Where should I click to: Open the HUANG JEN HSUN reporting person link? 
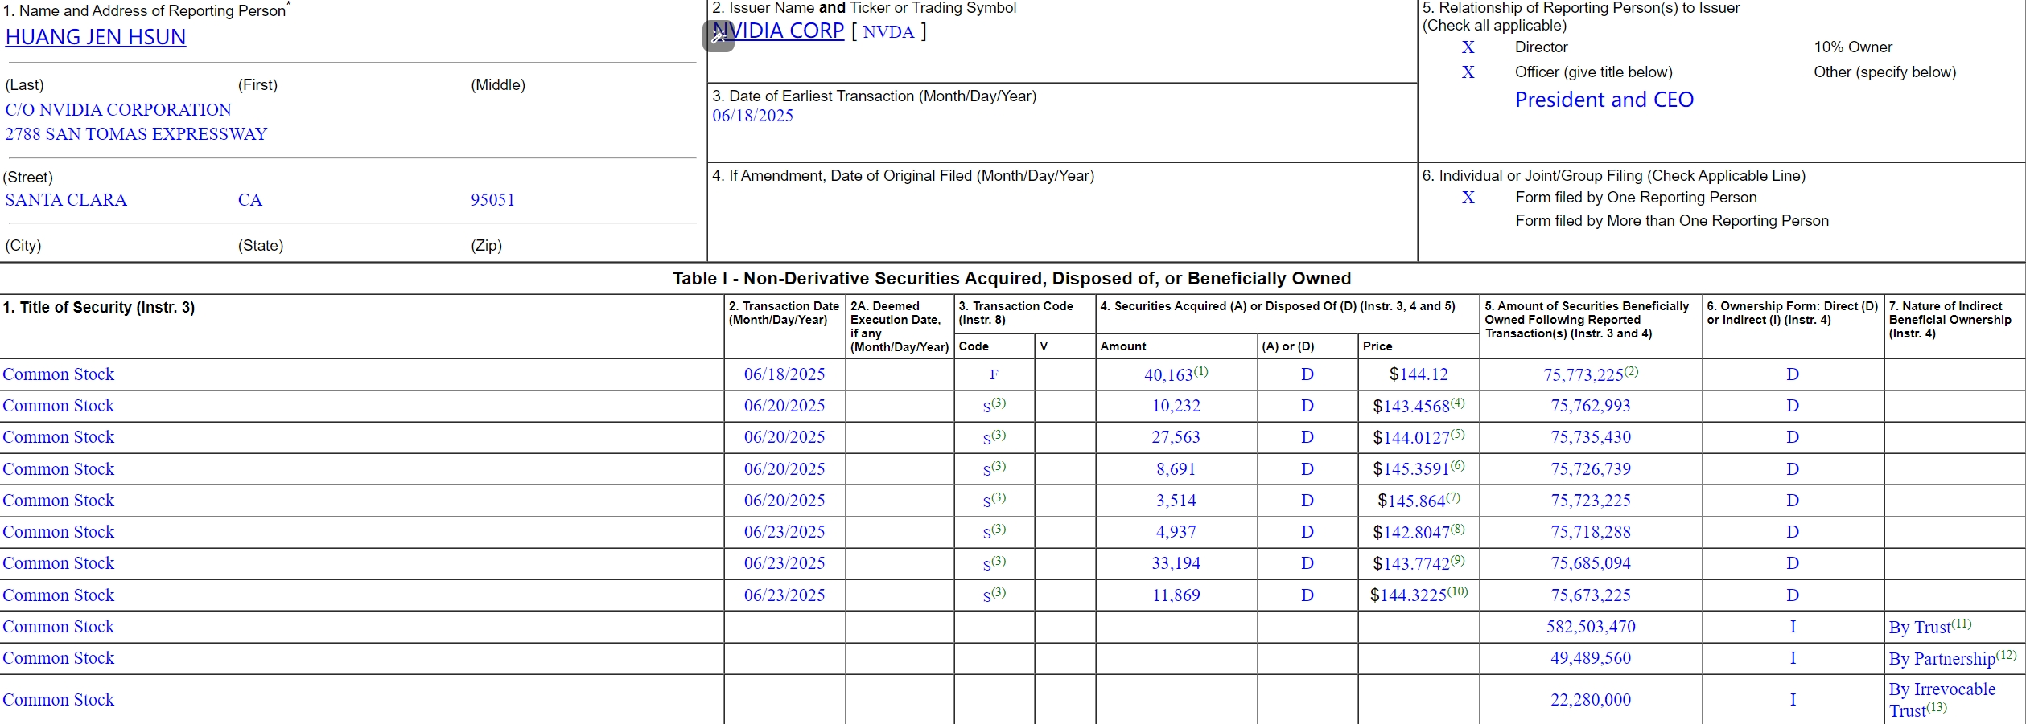96,37
